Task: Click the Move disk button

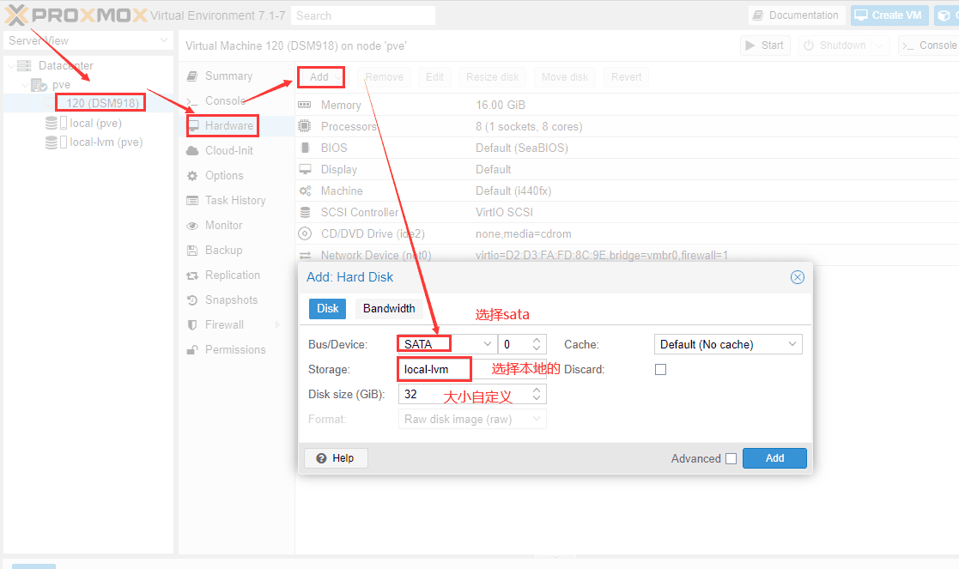Action: (x=565, y=77)
